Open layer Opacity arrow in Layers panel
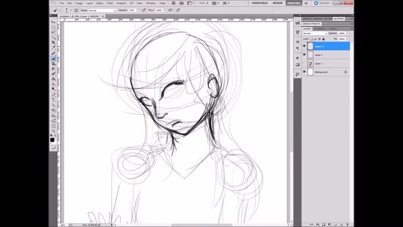 pyautogui.click(x=348, y=33)
